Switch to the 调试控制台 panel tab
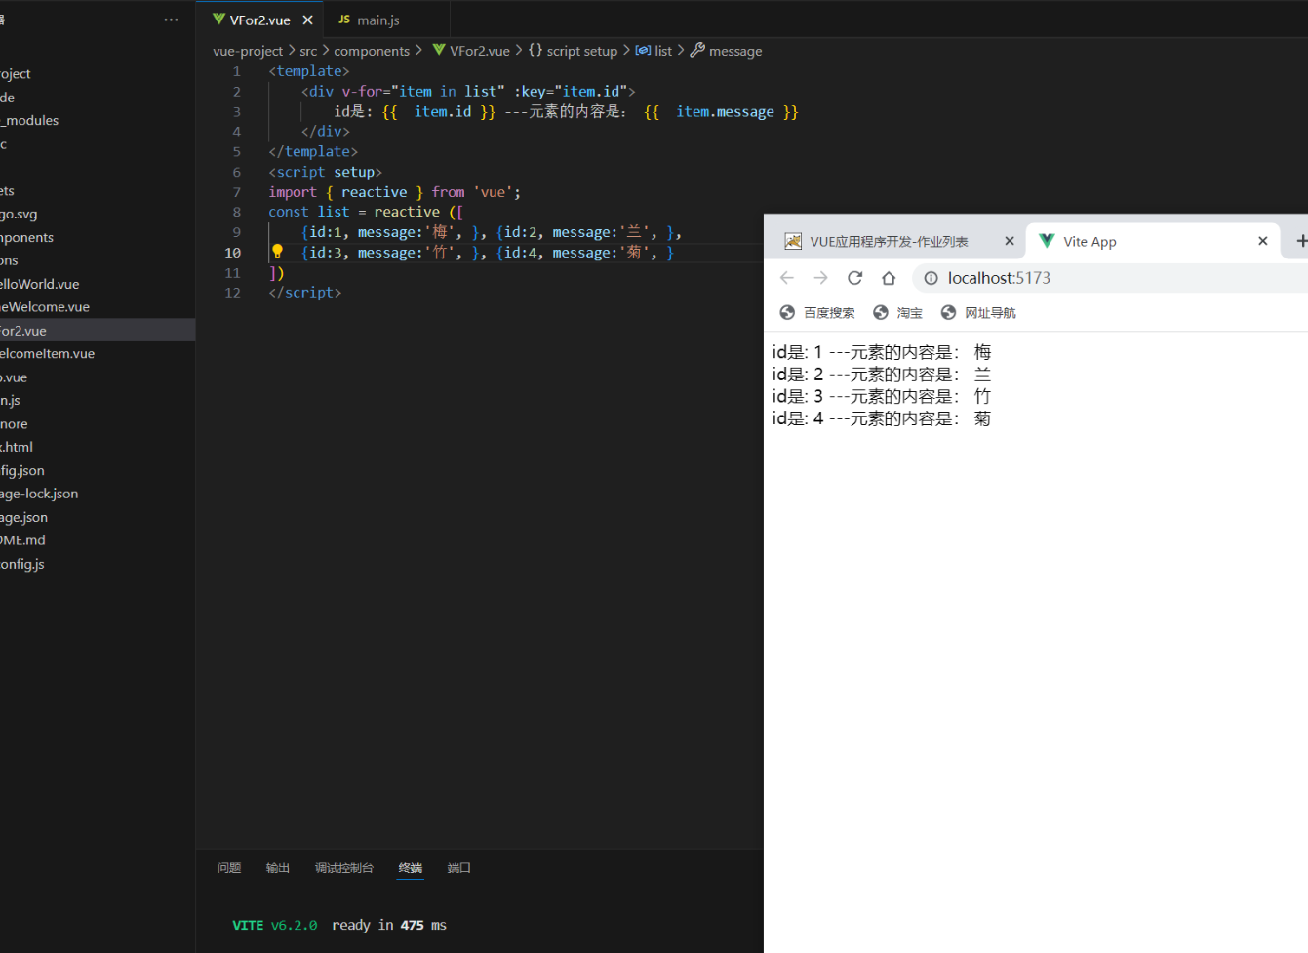1308x953 pixels. 344,868
